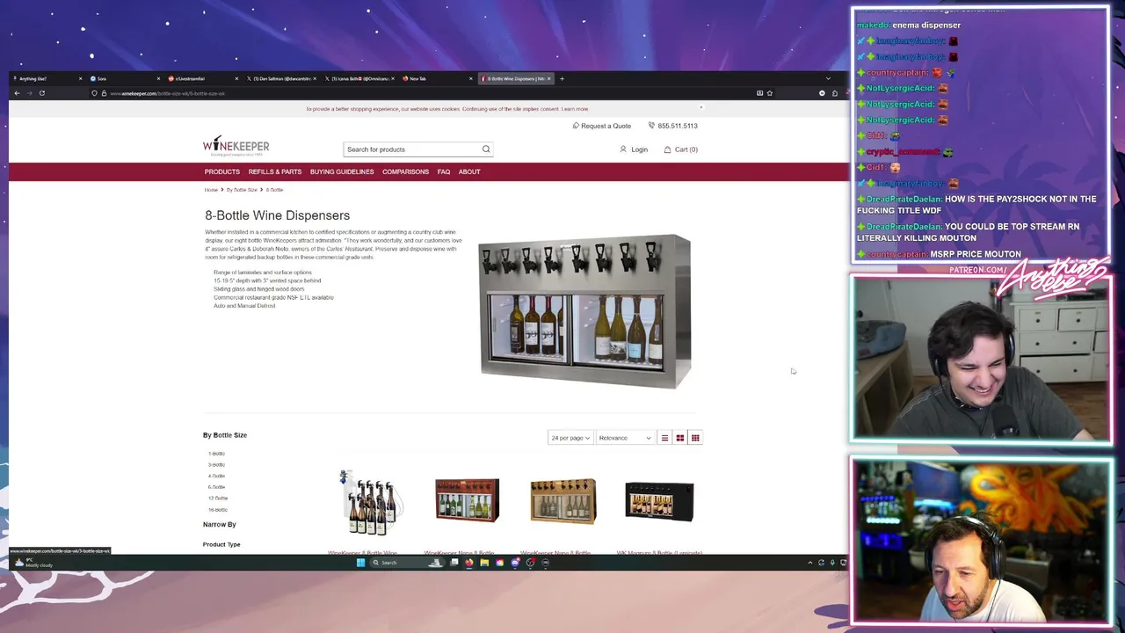Click the Task View taskbar icon
Screen dimensions: 1125x633
point(454,563)
